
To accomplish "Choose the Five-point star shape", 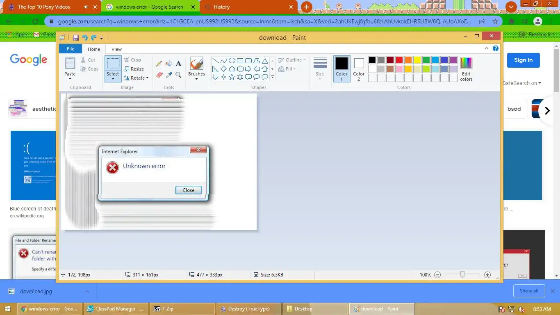I will click(232, 77).
